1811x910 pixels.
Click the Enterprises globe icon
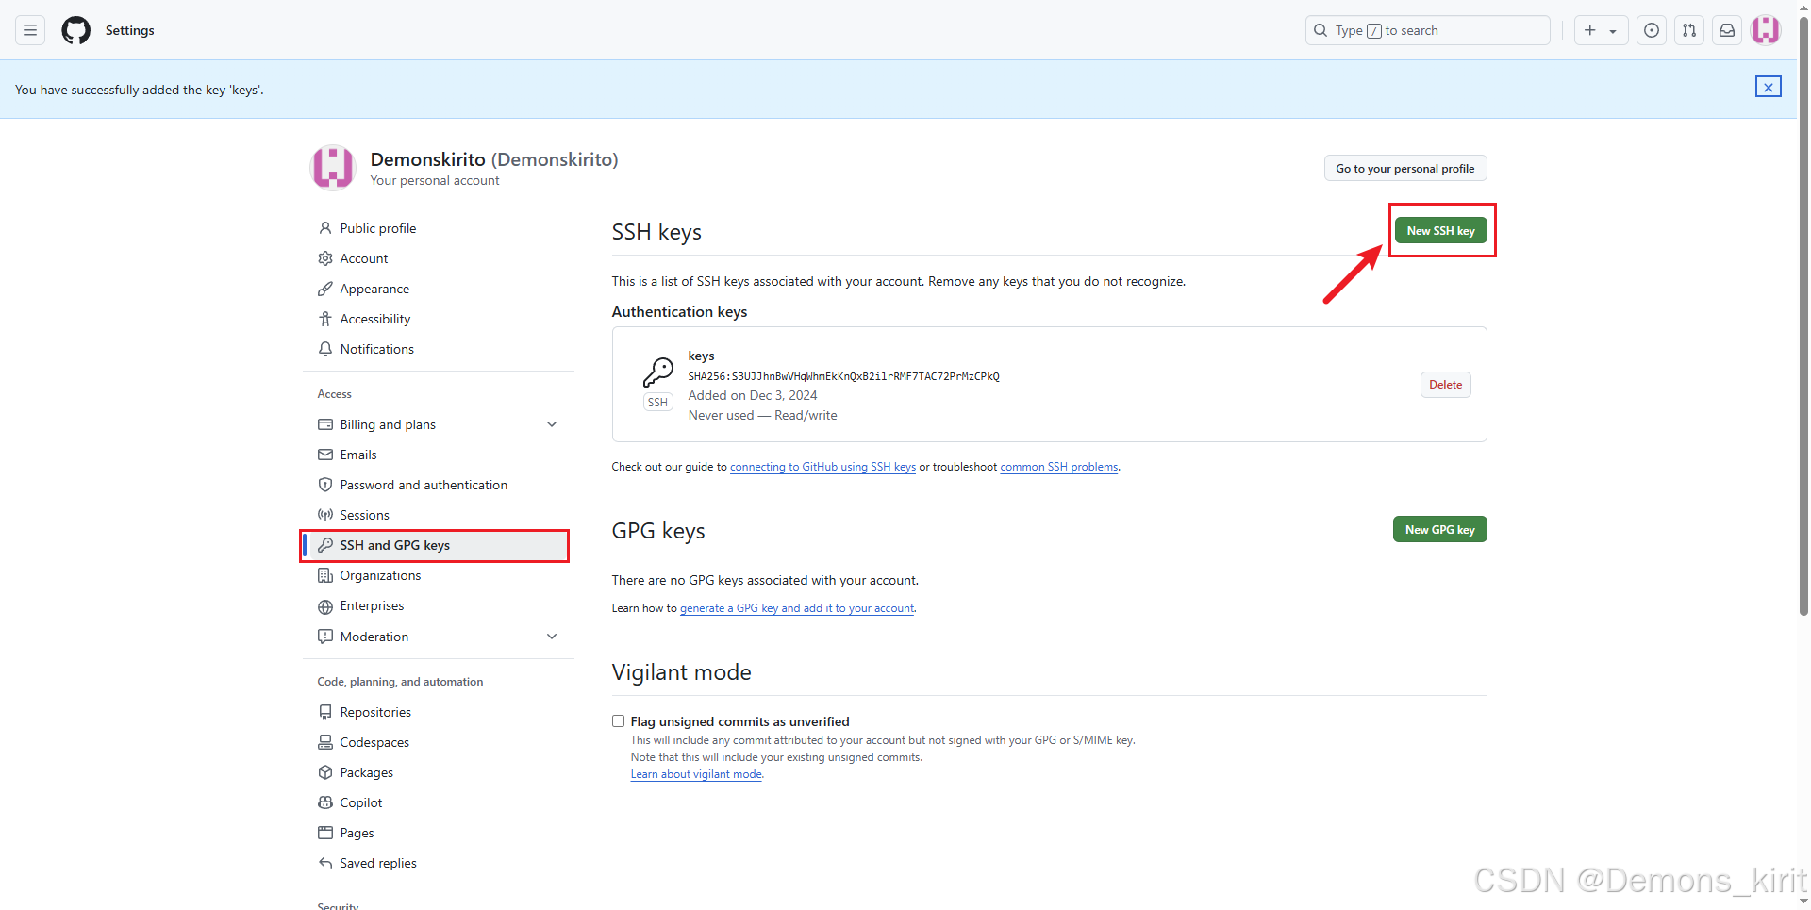click(325, 606)
